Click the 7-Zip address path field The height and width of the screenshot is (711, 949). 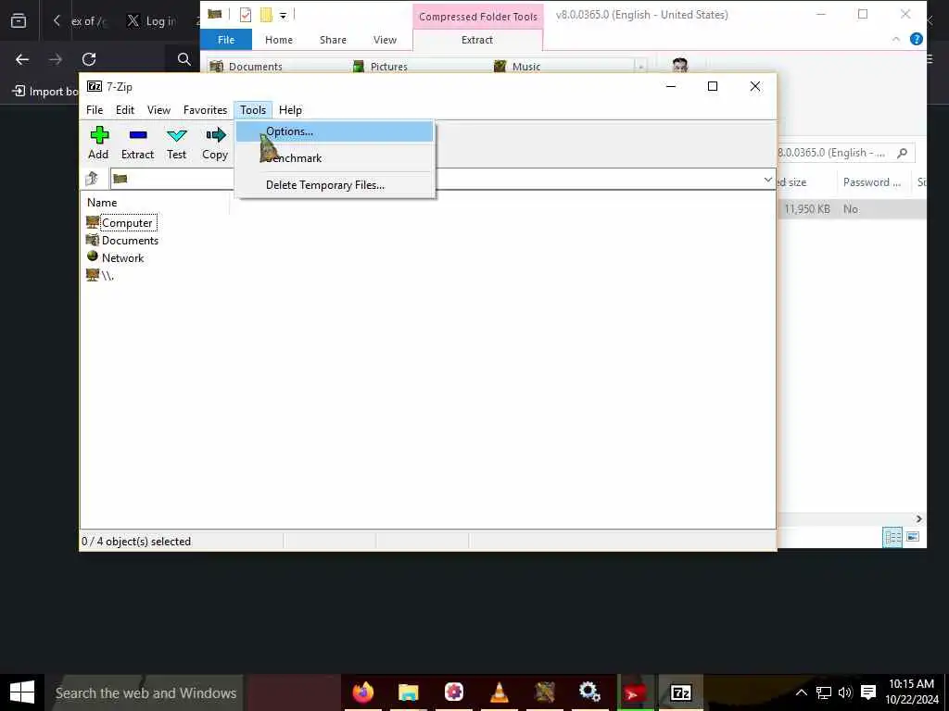click(442, 179)
